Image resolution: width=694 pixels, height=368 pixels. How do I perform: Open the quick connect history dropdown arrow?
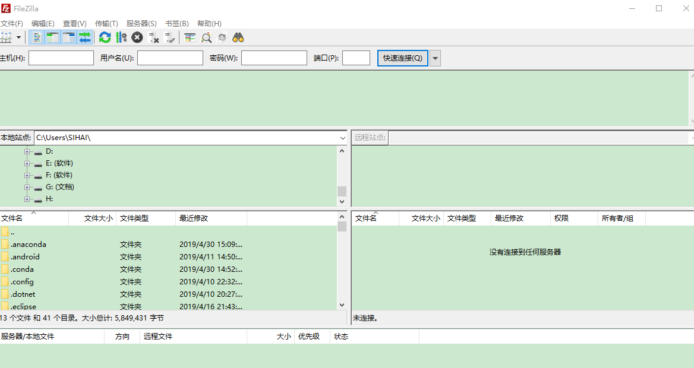(435, 58)
